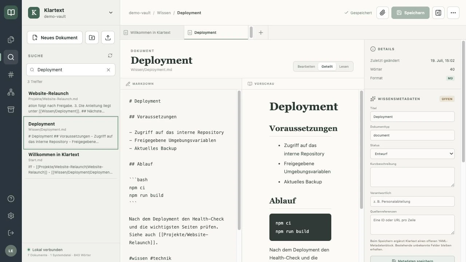Click the Quellenreferenzen text area

(x=412, y=225)
